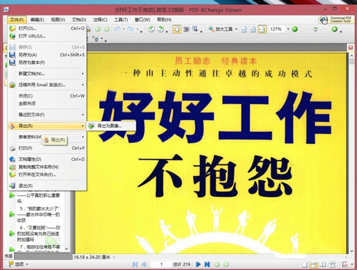Switch to Single Page layout
This screenshot has width=357, height=270.
305,265
